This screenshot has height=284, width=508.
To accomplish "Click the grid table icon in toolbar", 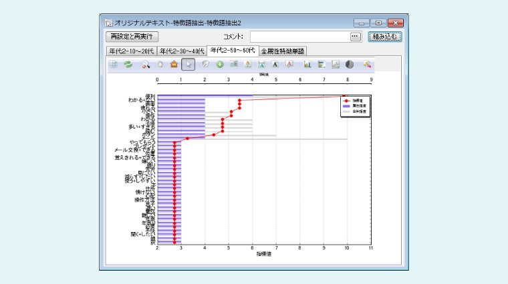I will pyautogui.click(x=114, y=64).
